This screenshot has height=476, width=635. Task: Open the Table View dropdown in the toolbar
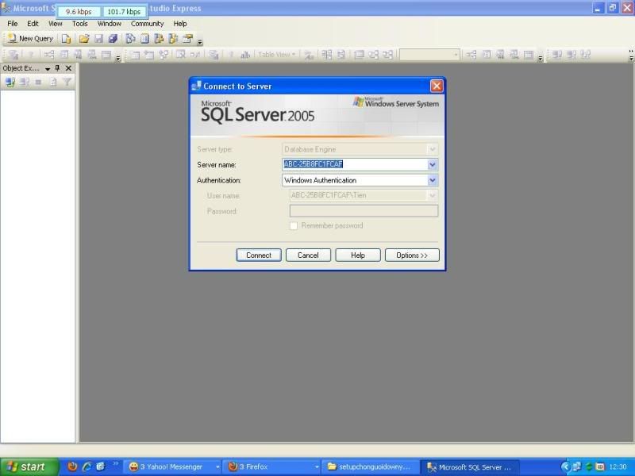(x=277, y=55)
